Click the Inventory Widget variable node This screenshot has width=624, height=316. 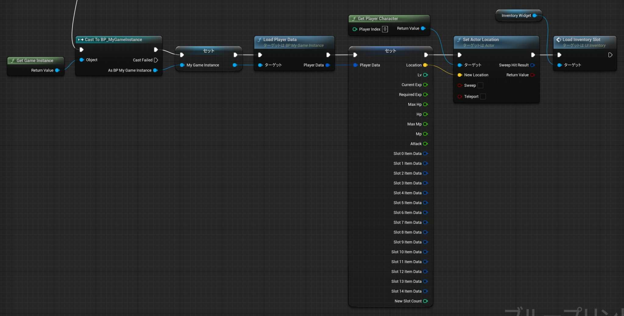[516, 16]
